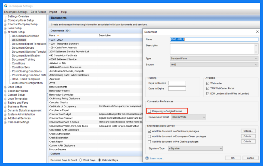Open the Learn more link

157,158
